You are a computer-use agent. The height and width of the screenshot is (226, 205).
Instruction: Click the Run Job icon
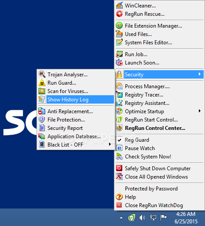point(119,54)
